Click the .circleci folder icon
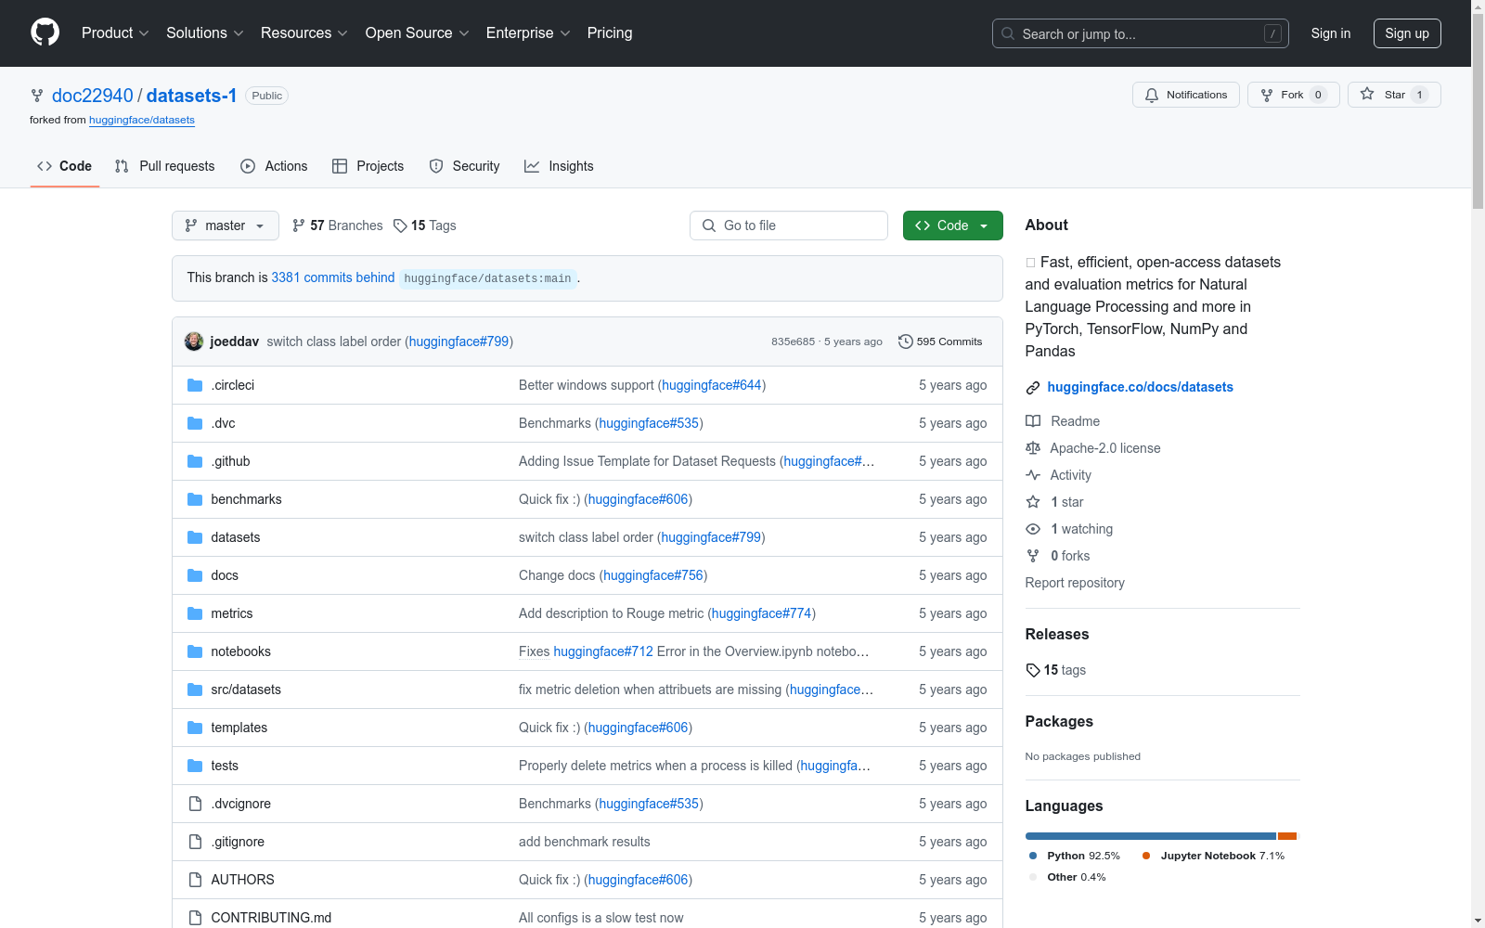 [195, 385]
